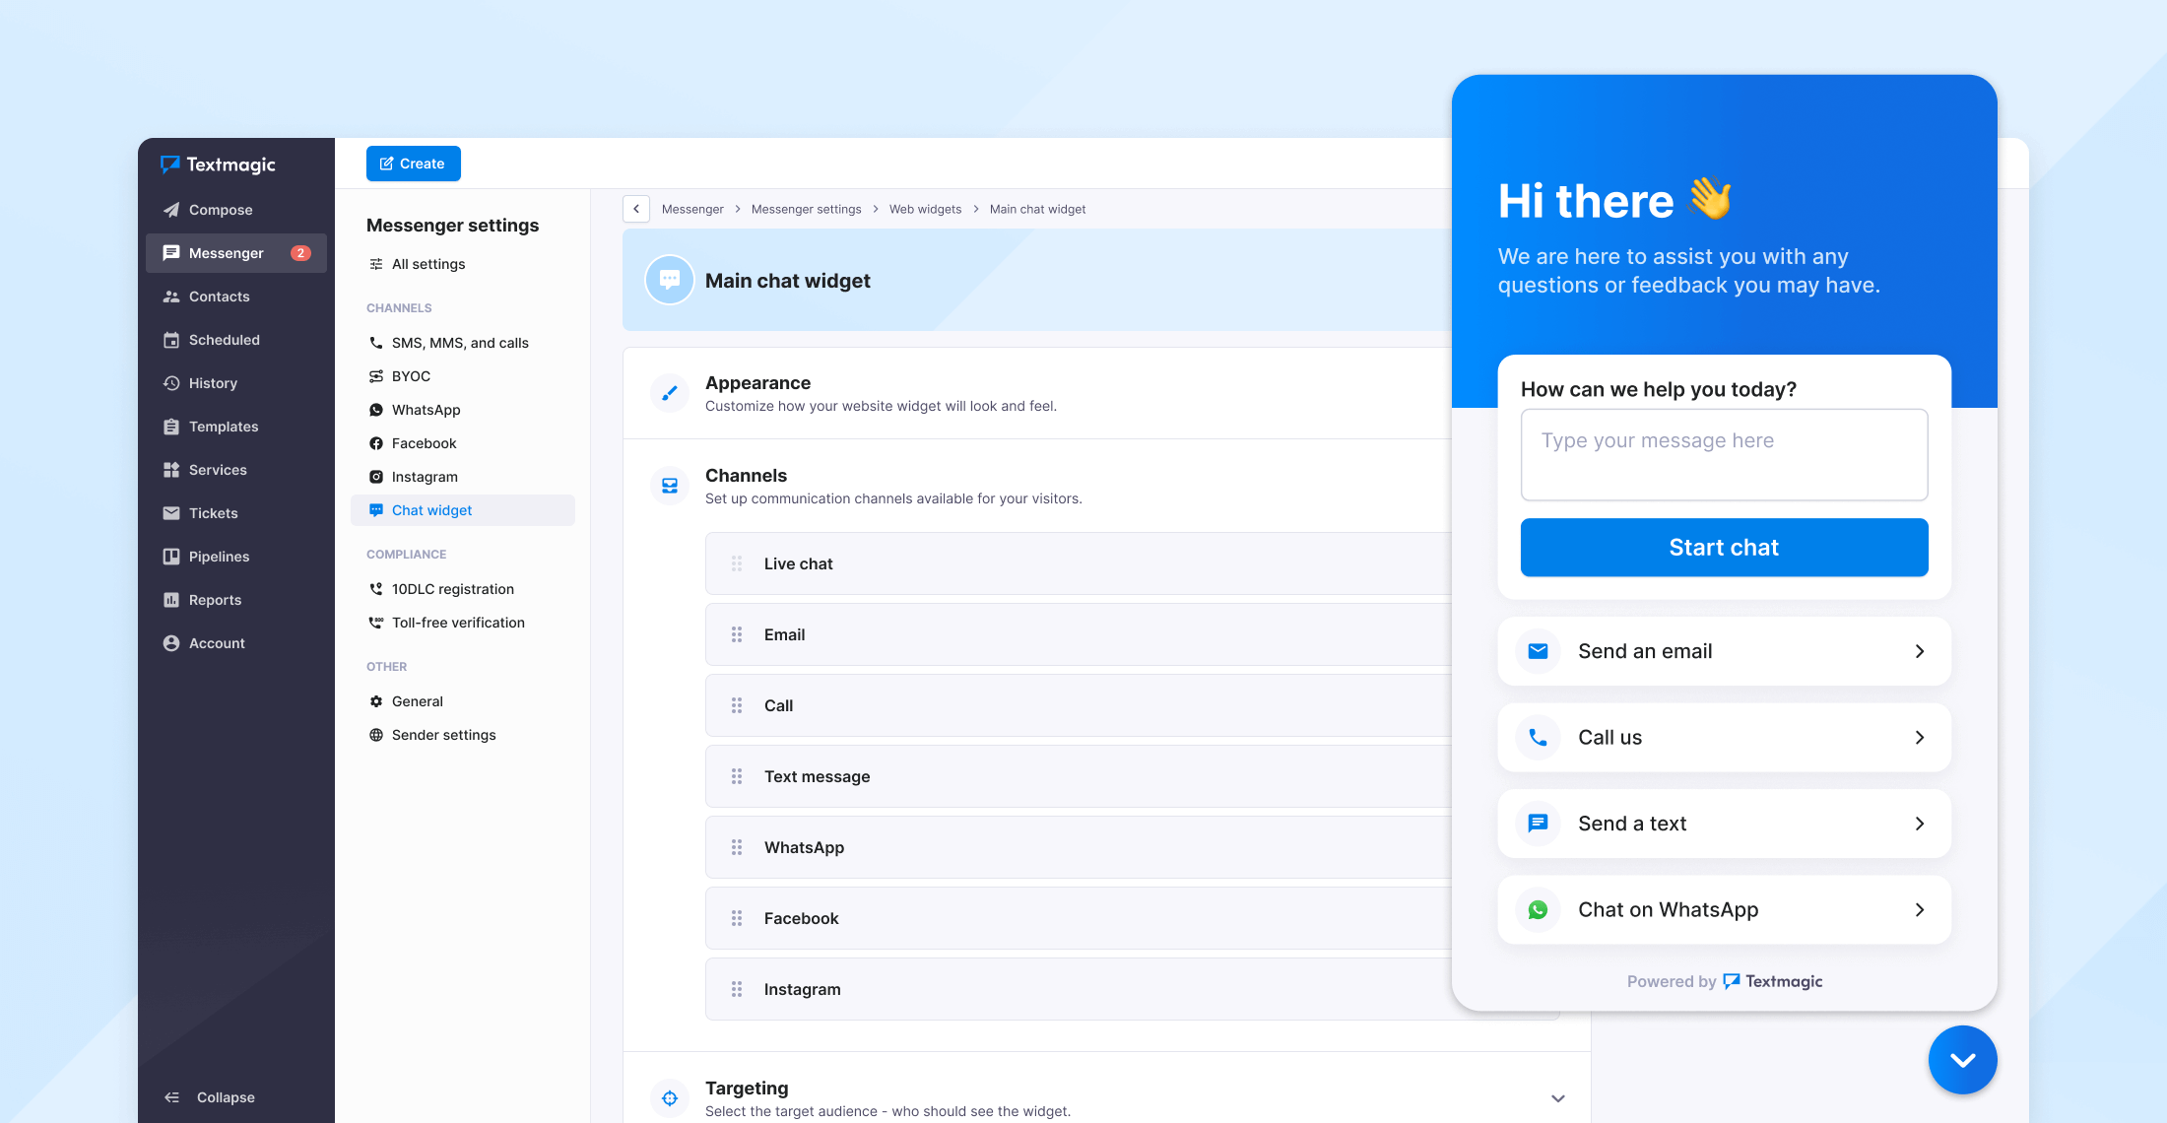Viewport: 2167px width, 1123px height.
Task: Click the Channels section icon
Action: coord(670,486)
